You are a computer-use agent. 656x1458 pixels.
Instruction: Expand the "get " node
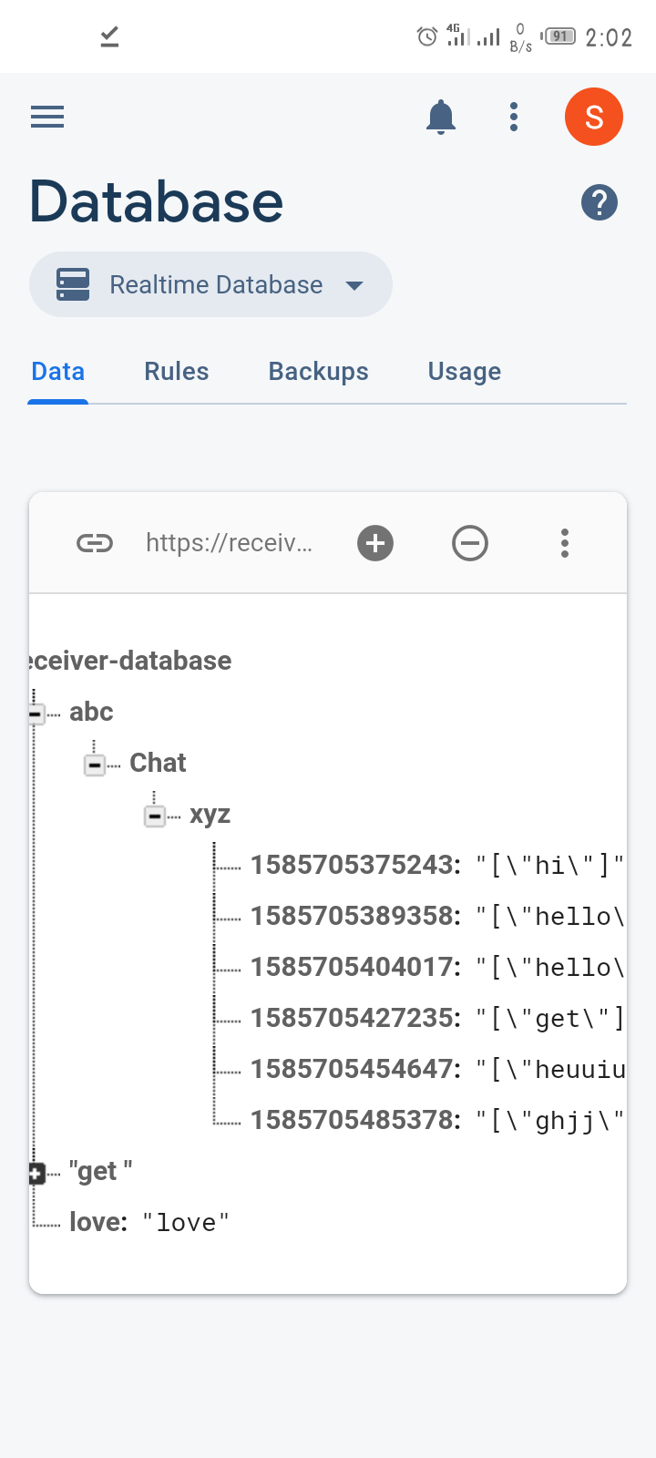tap(36, 1173)
